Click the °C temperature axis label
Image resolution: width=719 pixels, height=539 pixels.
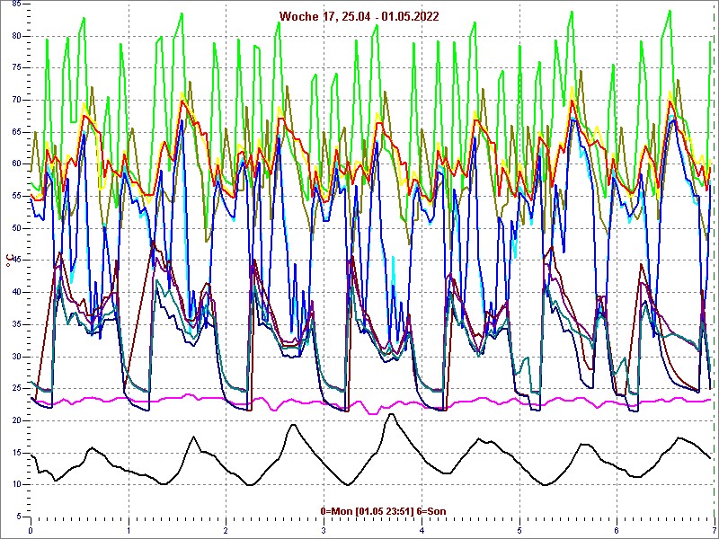pyautogui.click(x=9, y=261)
